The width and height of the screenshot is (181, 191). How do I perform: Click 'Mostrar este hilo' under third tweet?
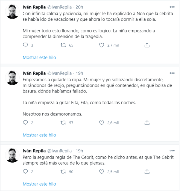39,184
